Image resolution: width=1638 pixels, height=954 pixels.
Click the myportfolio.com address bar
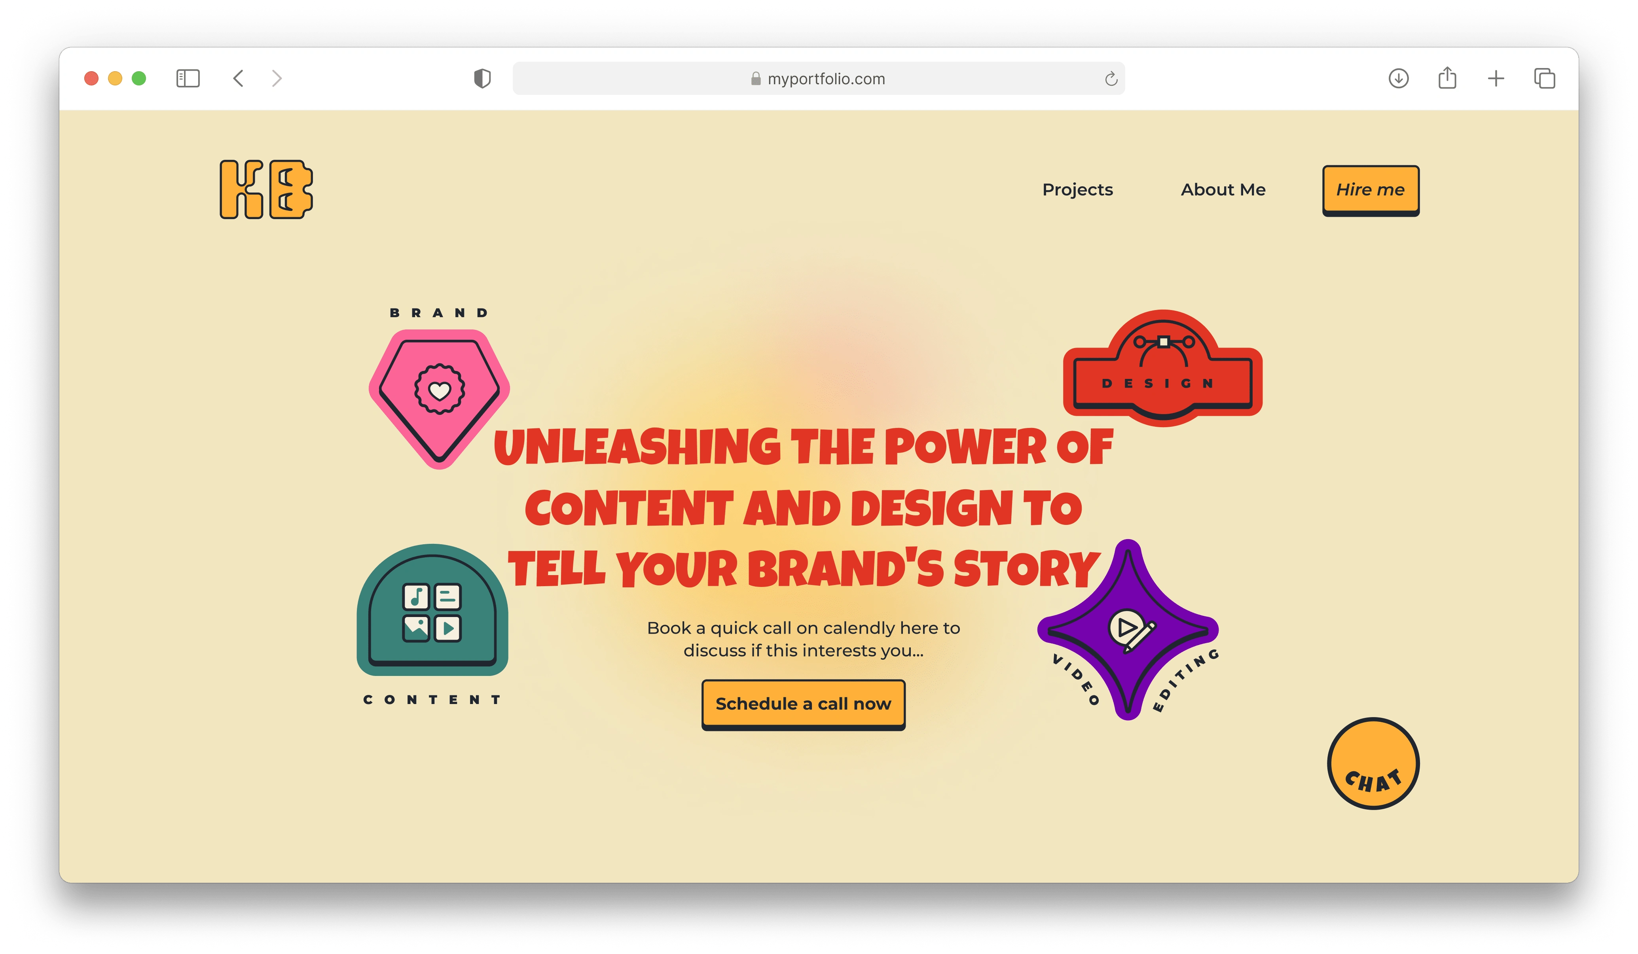818,79
